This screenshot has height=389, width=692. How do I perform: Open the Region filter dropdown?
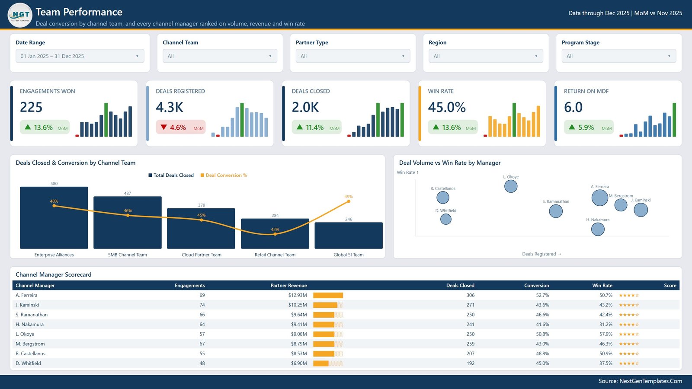(486, 56)
